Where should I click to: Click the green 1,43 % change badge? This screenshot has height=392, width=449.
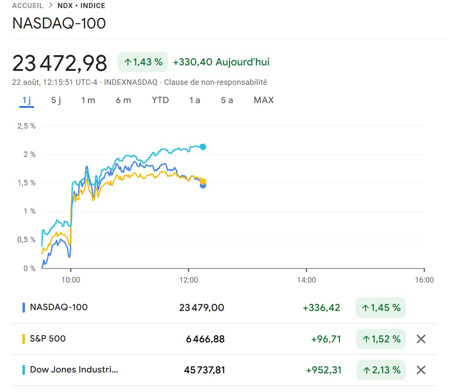click(x=143, y=62)
